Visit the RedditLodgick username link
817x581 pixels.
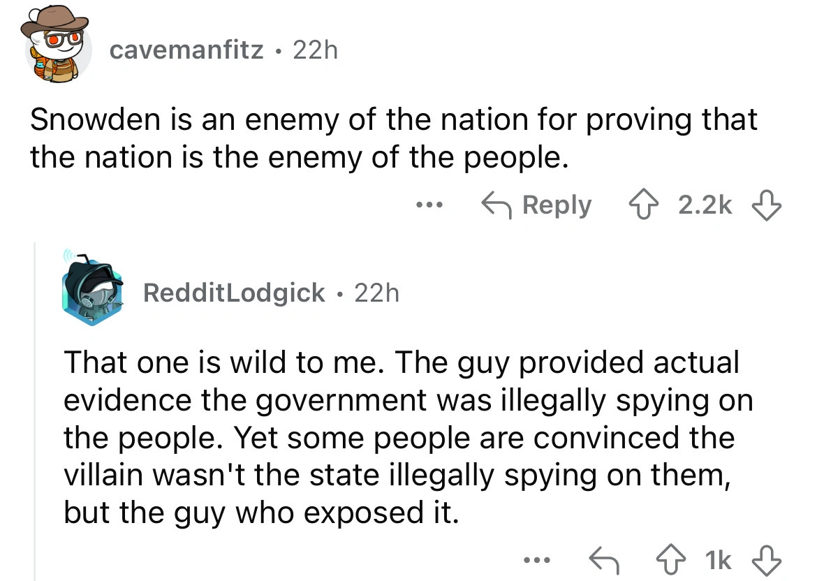pyautogui.click(x=234, y=293)
